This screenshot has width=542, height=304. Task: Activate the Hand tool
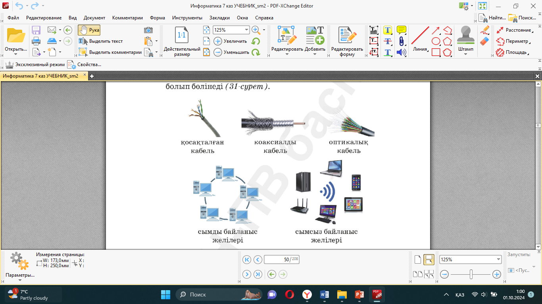(89, 30)
